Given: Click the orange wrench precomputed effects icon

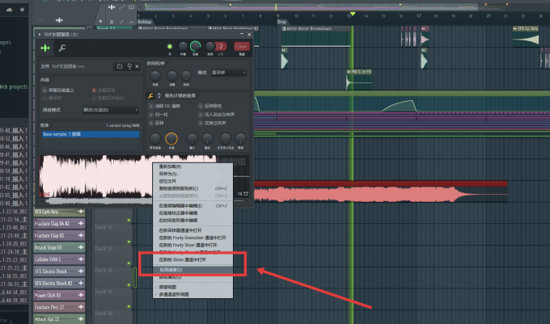Looking at the screenshot, I should pos(150,95).
